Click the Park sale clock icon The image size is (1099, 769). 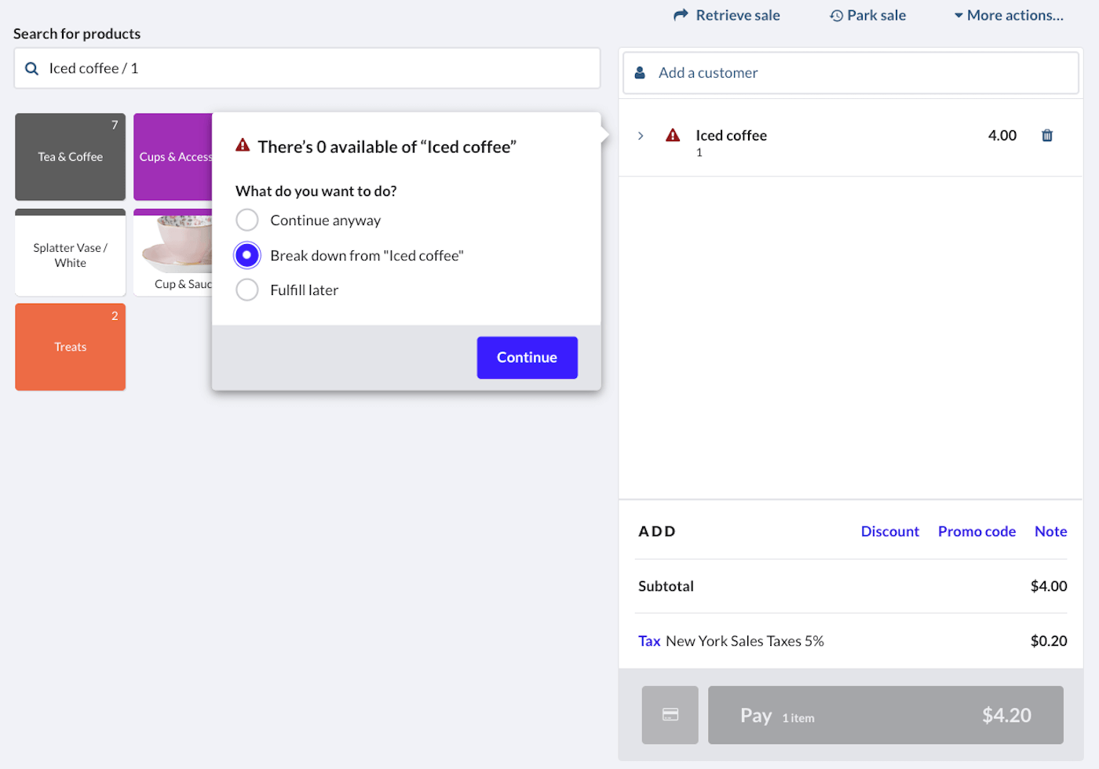pos(836,16)
